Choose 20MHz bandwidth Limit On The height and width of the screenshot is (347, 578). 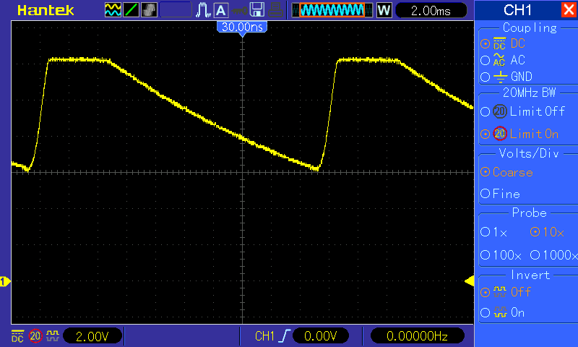[519, 134]
